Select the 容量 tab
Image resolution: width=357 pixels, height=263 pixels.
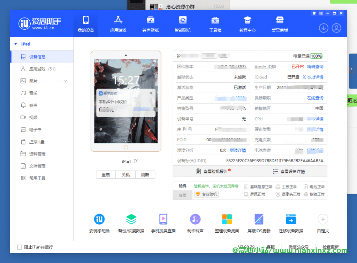click(183, 195)
